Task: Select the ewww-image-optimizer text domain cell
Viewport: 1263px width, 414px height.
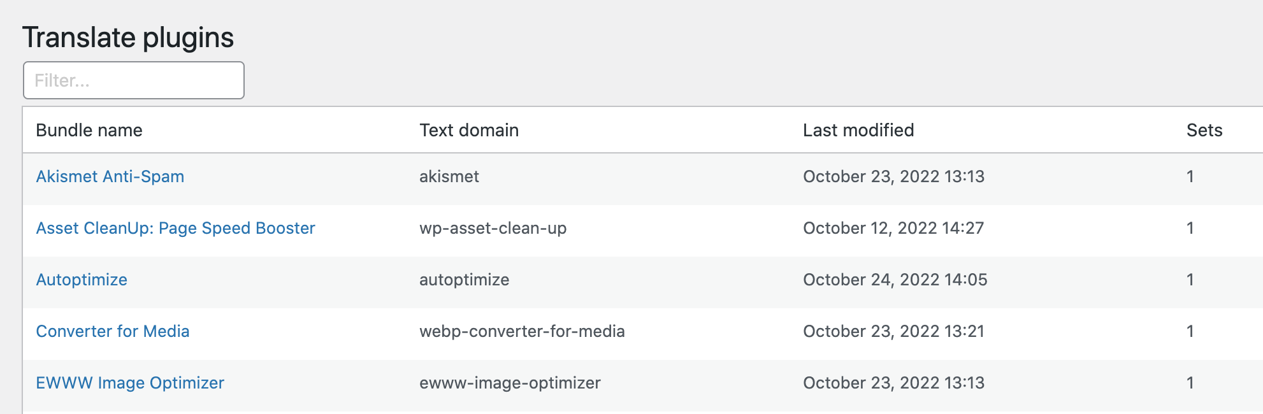Action: 510,383
